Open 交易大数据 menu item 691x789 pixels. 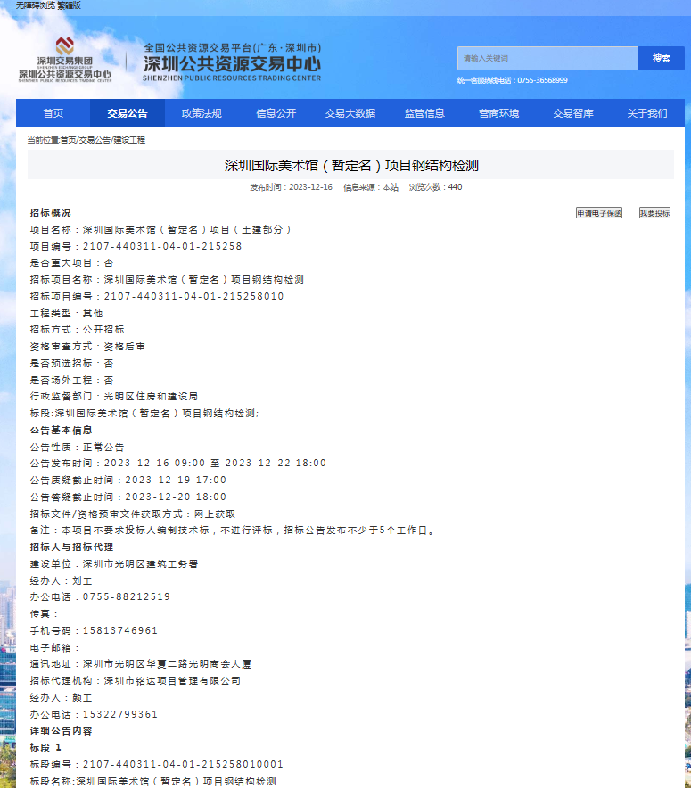[350, 113]
